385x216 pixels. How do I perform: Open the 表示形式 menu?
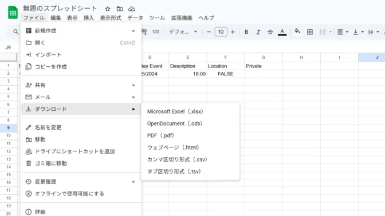click(x=111, y=18)
